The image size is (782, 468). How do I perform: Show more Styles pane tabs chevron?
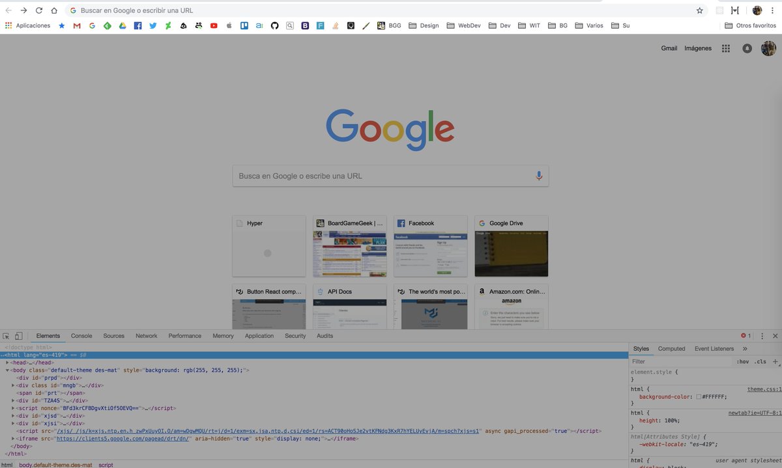[745, 349]
